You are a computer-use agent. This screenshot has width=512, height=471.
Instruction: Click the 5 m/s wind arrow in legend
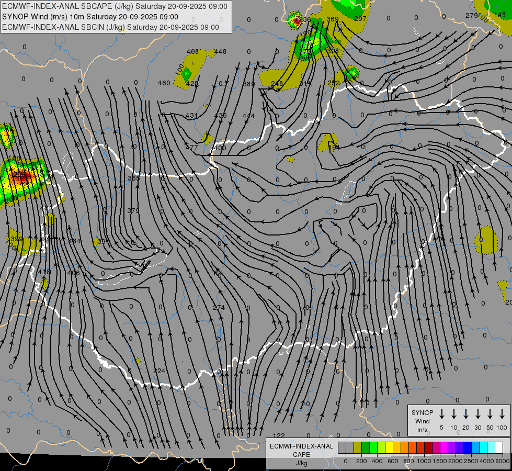point(442,414)
